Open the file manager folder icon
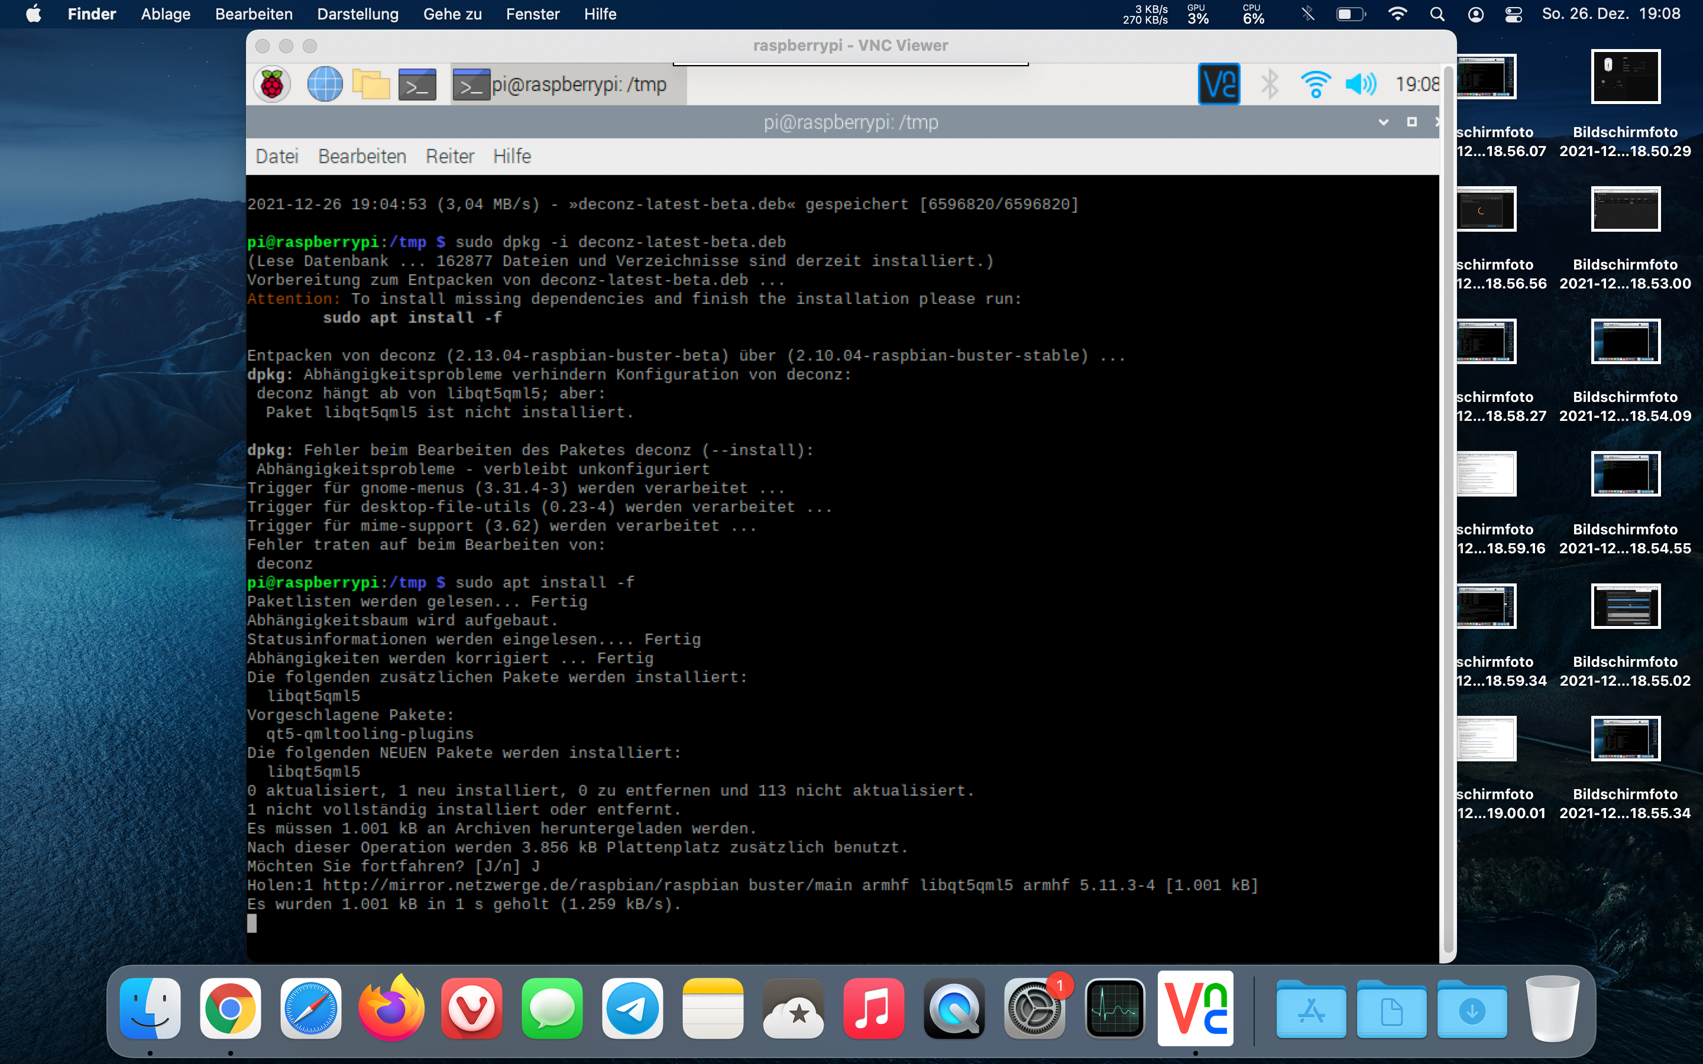The width and height of the screenshot is (1703, 1064). pyautogui.click(x=371, y=85)
